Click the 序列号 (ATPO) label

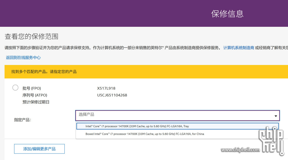[x=35, y=95]
